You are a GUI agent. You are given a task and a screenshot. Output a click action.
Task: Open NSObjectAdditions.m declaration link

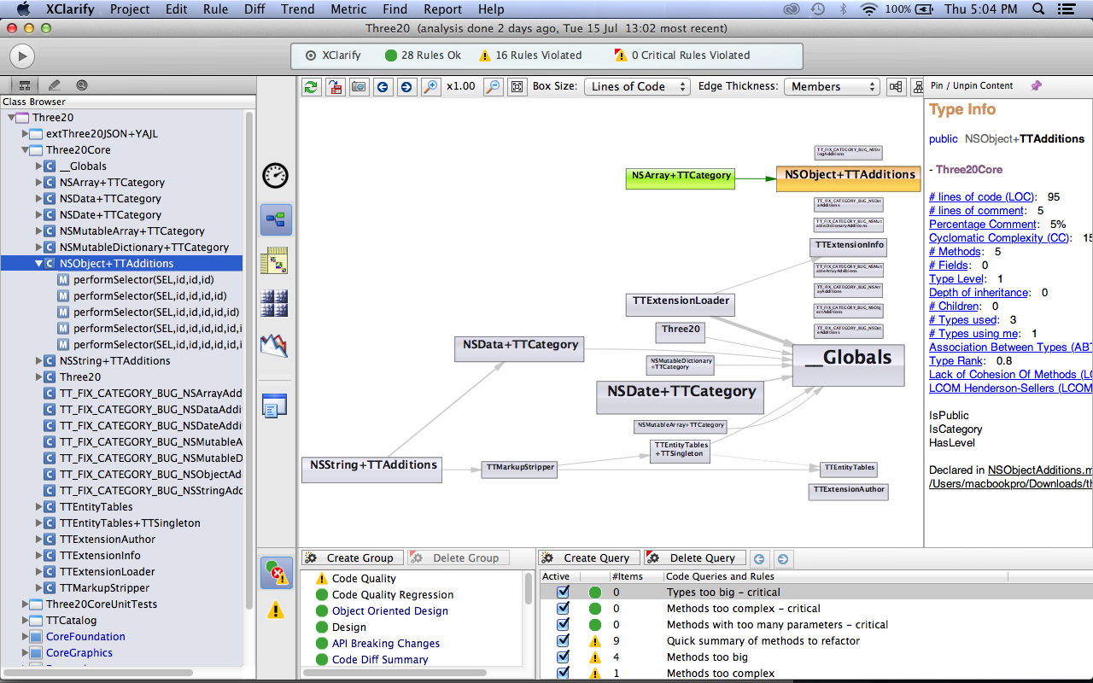click(1040, 470)
